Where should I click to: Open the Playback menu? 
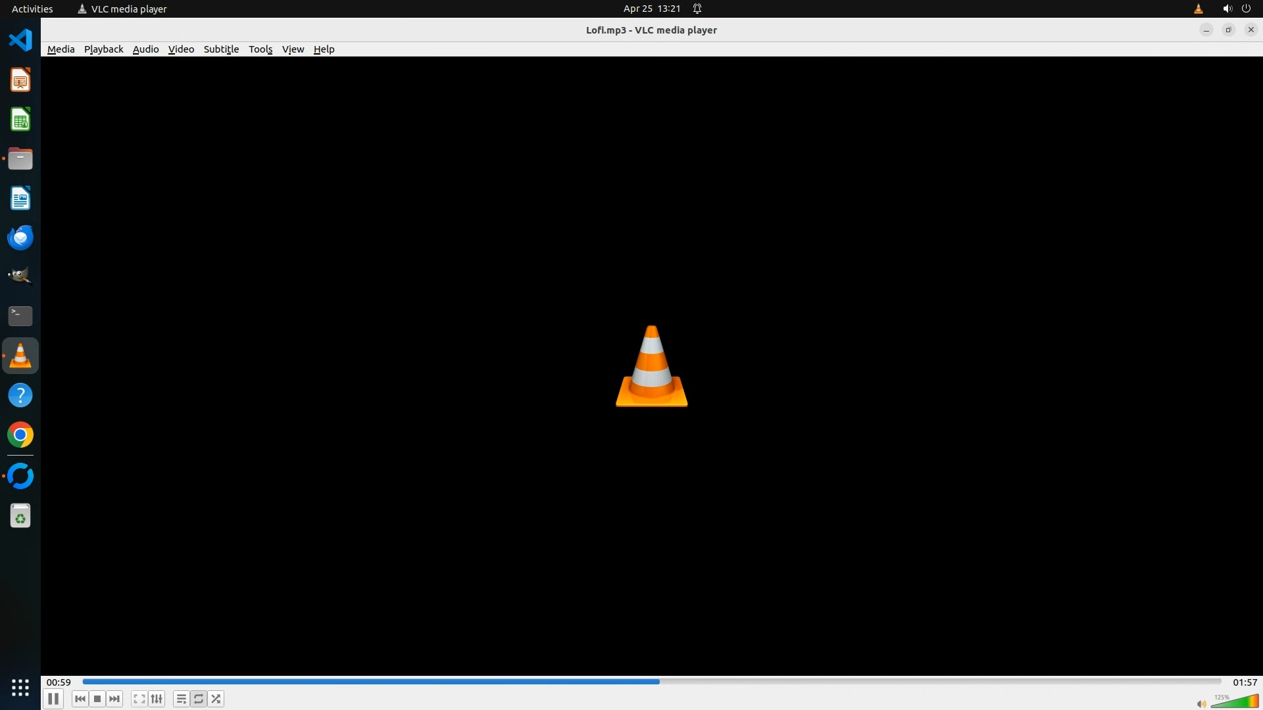(103, 49)
